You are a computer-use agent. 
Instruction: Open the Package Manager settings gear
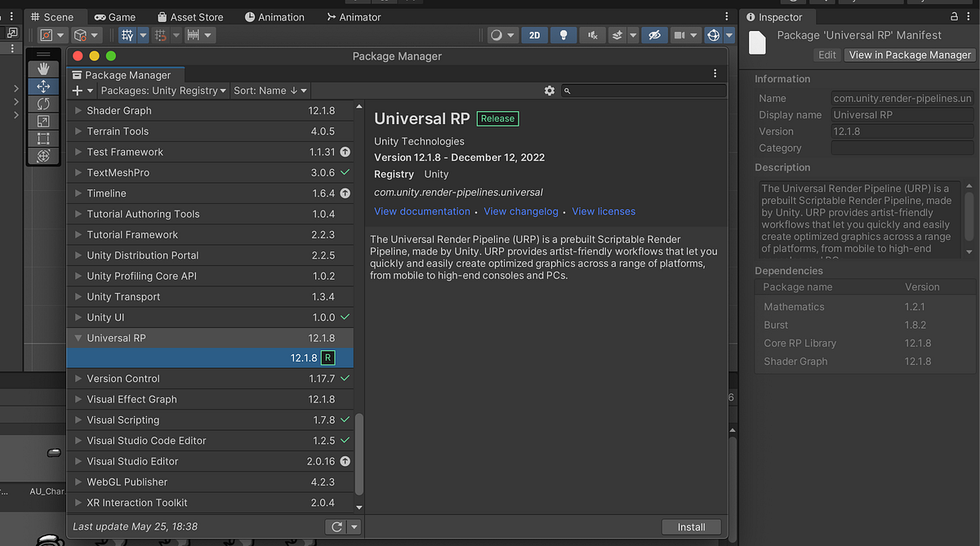[550, 91]
